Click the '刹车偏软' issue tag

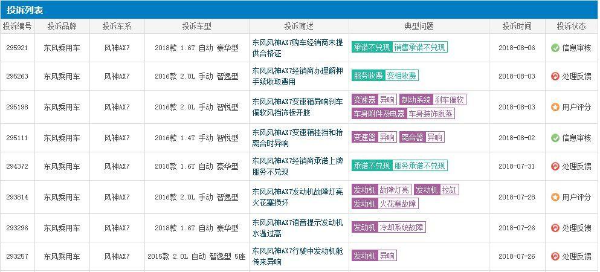pyautogui.click(x=449, y=100)
